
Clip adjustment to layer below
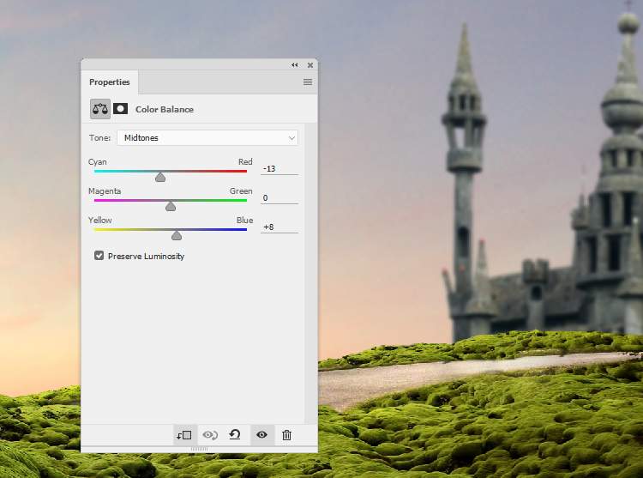coord(183,435)
